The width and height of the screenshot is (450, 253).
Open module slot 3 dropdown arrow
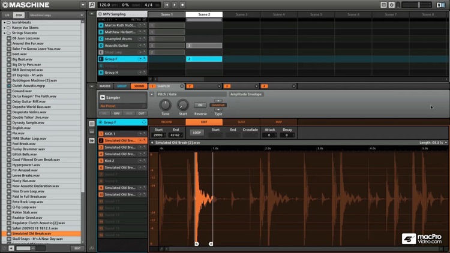click(256, 86)
